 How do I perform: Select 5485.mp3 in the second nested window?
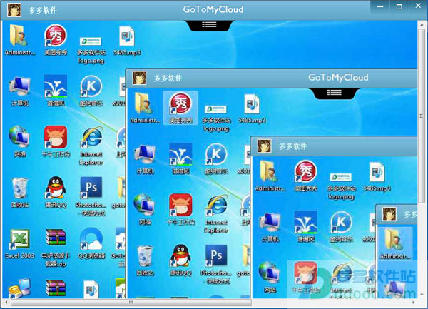(252, 108)
